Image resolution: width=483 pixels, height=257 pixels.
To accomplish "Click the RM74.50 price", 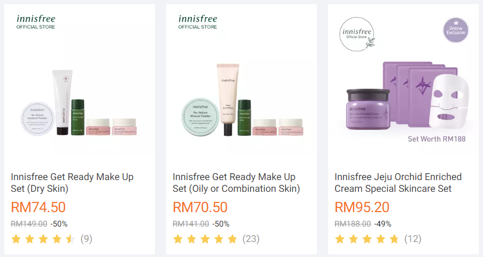I will [38, 207].
